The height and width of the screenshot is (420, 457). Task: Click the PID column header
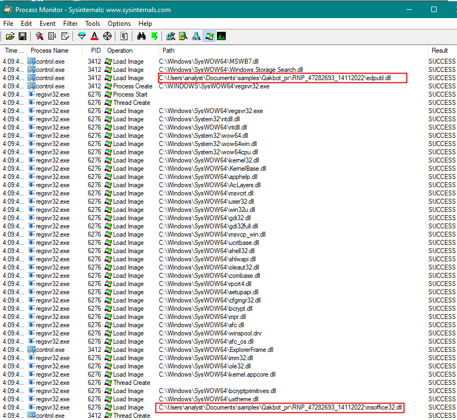coord(93,51)
